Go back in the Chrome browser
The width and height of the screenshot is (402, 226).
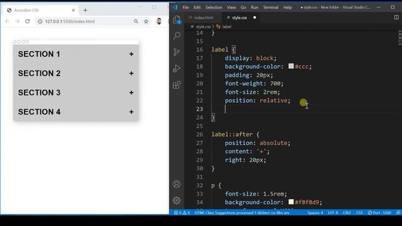click(x=7, y=21)
